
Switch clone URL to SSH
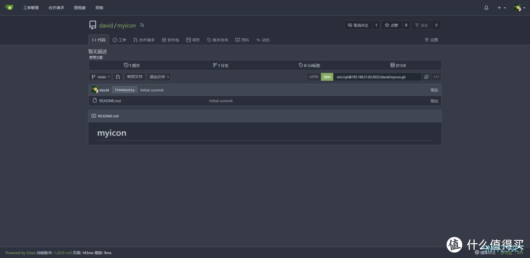pos(327,77)
